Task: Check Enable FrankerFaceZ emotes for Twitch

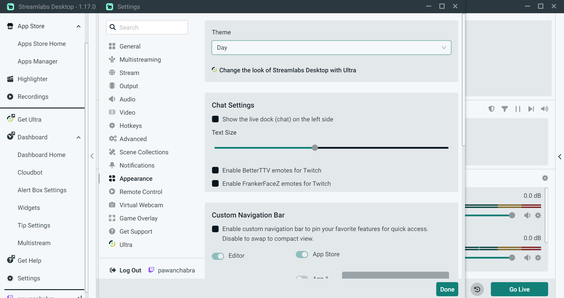Action: [215, 183]
